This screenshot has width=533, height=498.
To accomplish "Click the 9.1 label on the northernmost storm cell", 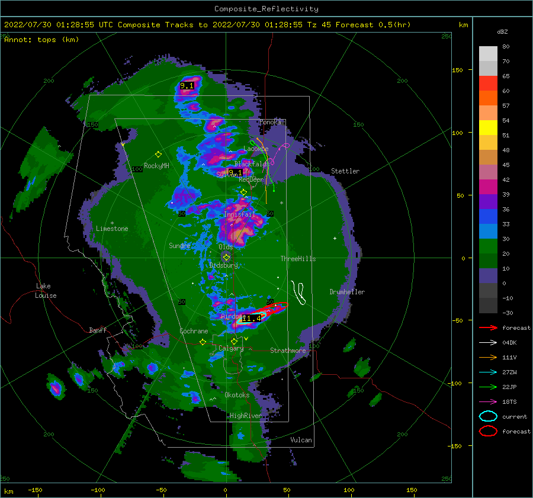I will point(187,86).
